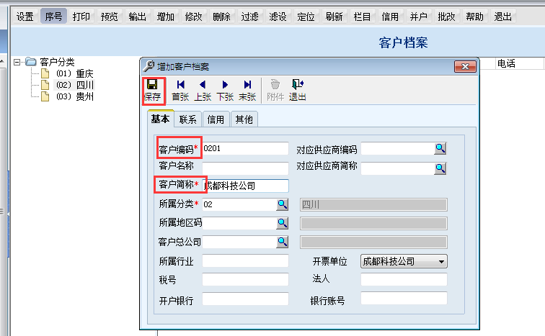Jump to last record with 末张

tap(247, 91)
